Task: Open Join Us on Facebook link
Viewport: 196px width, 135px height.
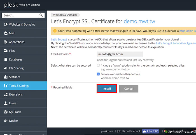Action: click(129, 131)
